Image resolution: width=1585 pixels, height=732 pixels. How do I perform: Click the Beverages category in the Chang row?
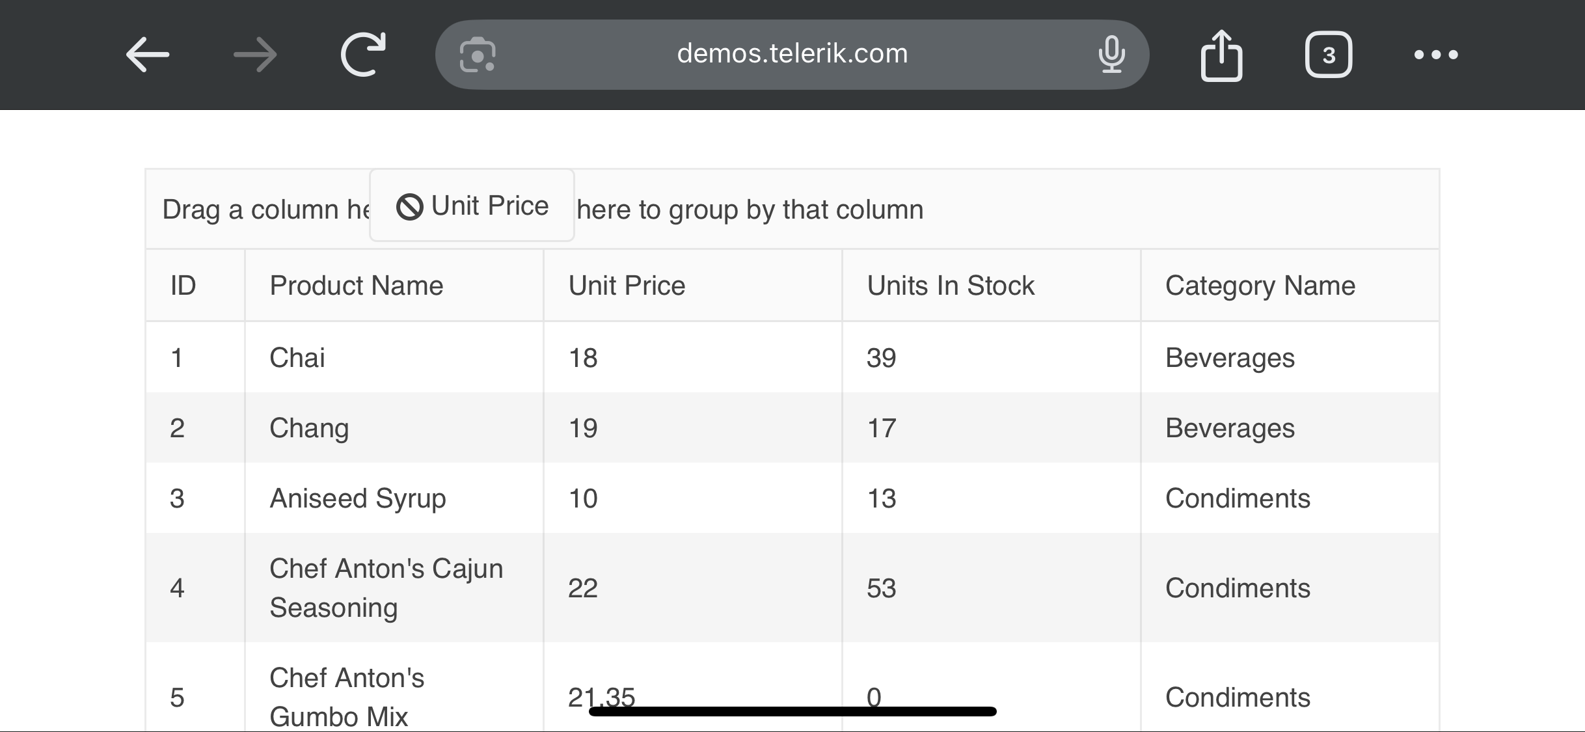click(1230, 428)
